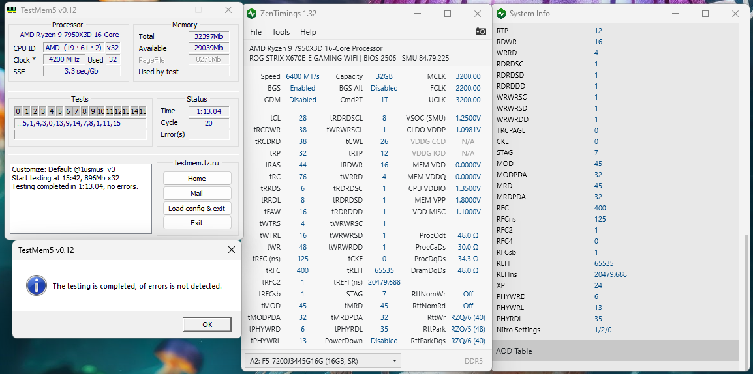The height and width of the screenshot is (374, 753).
Task: Click the Home button in TestMem5
Action: (x=197, y=179)
